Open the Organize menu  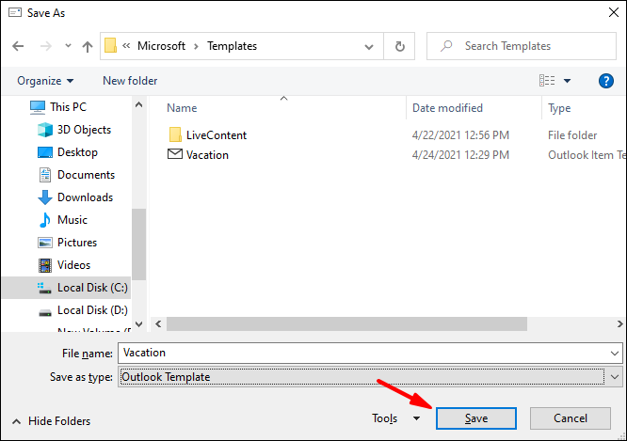coord(45,81)
